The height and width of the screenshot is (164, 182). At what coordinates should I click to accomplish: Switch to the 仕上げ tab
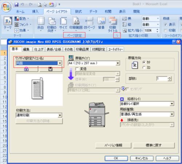click(x=39, y=49)
